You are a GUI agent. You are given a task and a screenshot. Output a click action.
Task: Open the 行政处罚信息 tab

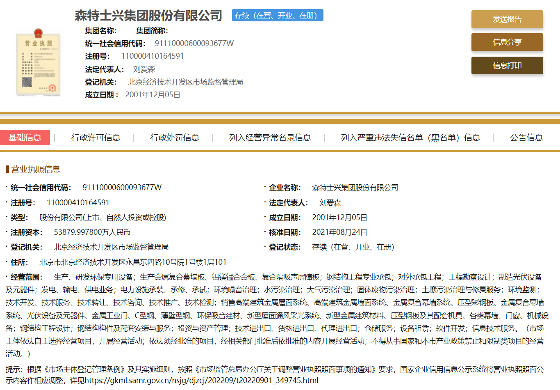[175, 138]
